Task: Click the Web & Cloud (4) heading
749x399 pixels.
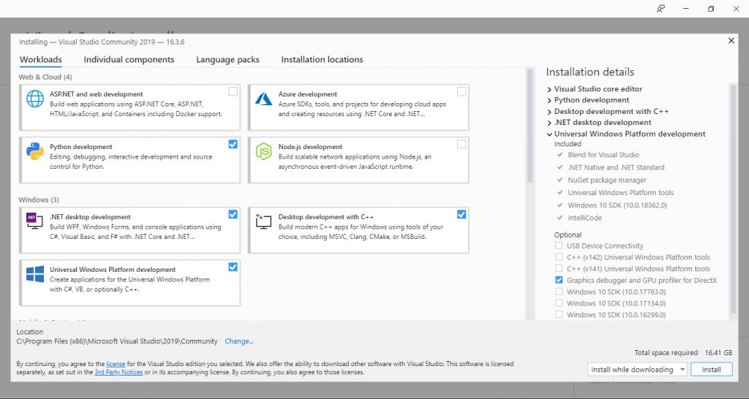Action: point(45,77)
